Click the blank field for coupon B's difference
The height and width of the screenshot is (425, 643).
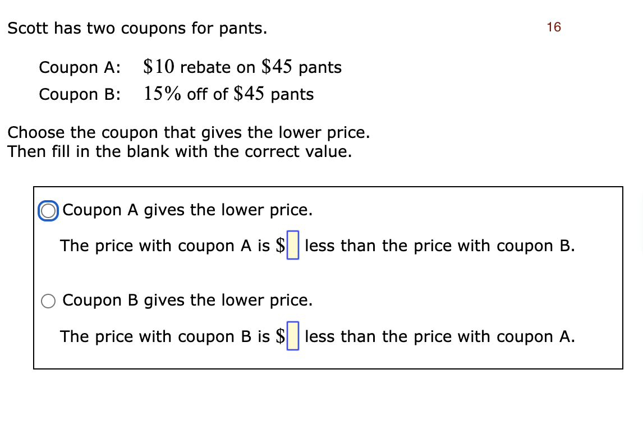pos(293,336)
